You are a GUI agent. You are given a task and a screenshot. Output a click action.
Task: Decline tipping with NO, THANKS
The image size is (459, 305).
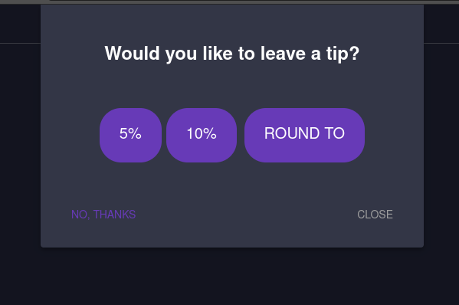103,215
